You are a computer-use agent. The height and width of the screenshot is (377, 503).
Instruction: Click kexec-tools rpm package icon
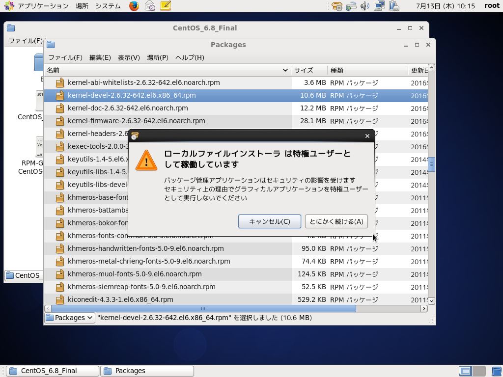coord(59,146)
